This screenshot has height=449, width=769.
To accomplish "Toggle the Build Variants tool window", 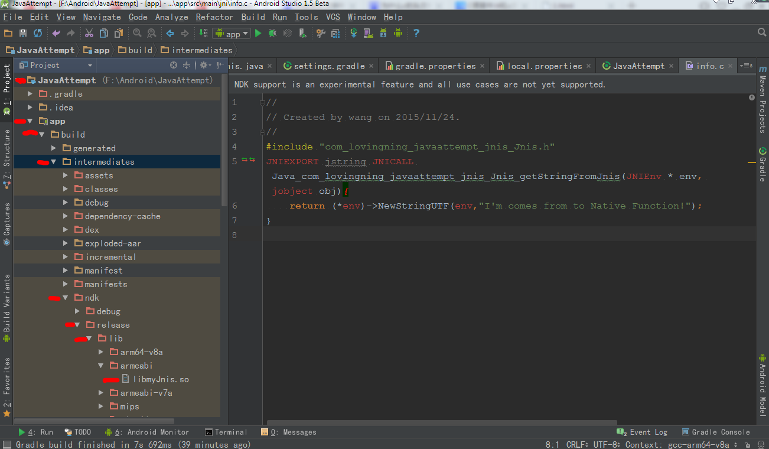I will 6,308.
